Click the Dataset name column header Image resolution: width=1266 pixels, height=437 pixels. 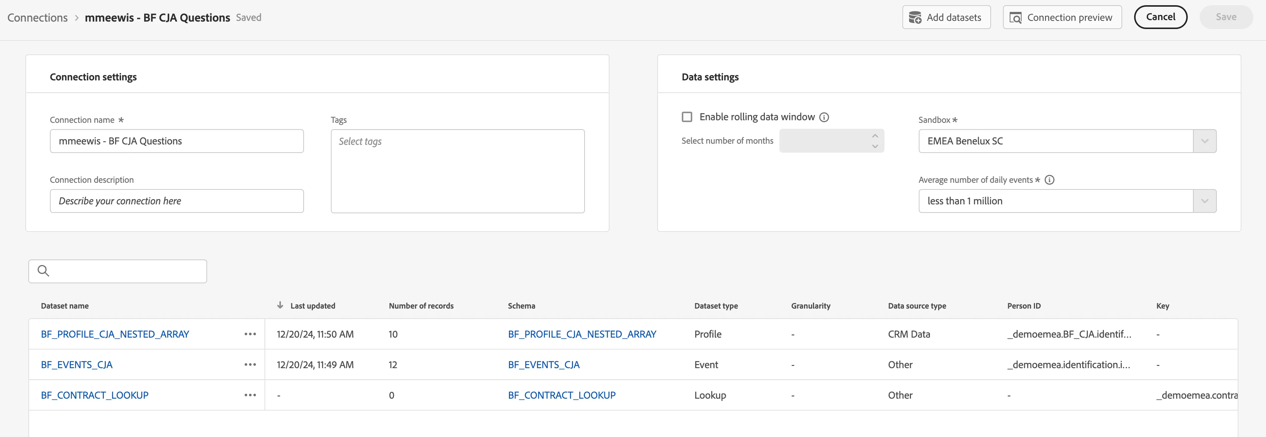(x=65, y=306)
